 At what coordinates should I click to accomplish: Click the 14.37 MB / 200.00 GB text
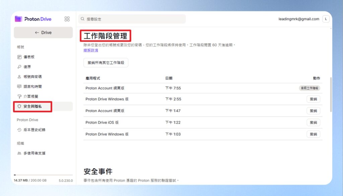point(30,180)
